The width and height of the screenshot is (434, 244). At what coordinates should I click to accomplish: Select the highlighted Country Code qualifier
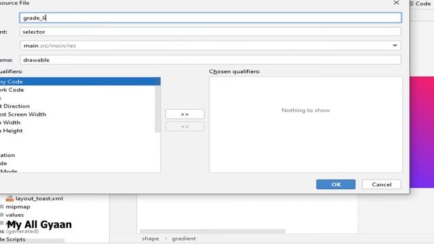tap(80, 81)
